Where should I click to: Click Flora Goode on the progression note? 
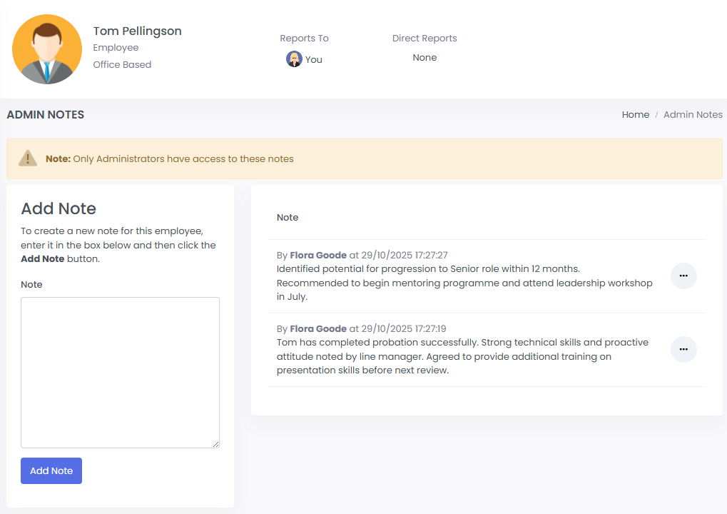[x=317, y=256]
